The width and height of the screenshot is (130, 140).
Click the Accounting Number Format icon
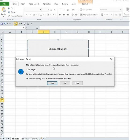102,15
